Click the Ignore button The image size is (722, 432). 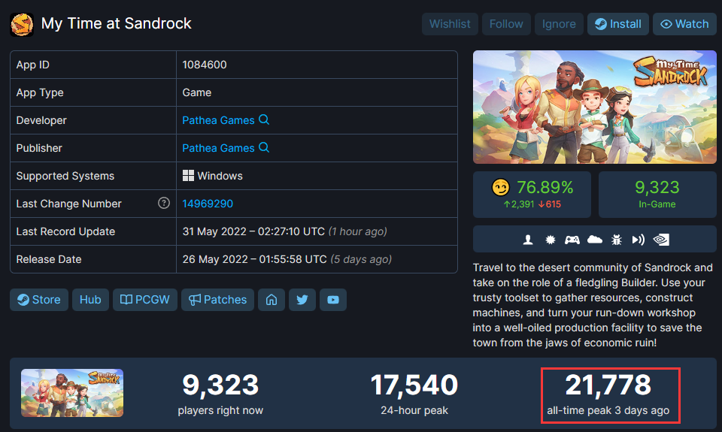point(559,24)
